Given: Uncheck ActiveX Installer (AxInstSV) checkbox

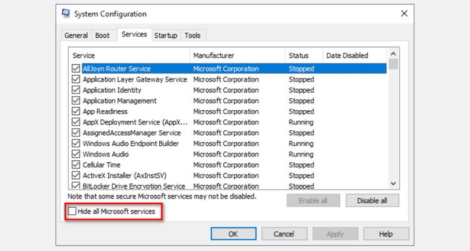Looking at the screenshot, I should coord(76,175).
